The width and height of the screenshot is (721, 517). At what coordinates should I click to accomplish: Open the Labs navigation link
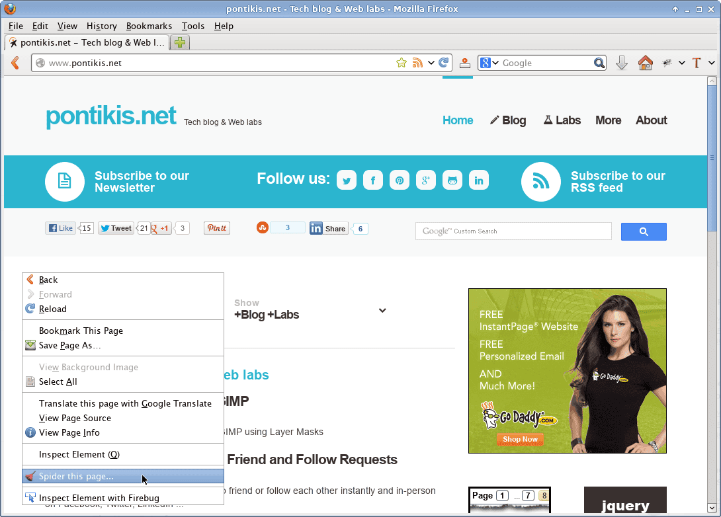[562, 120]
